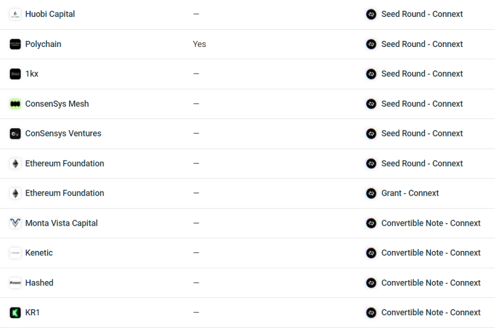
Task: Click the 1kx logo icon
Action: click(15, 74)
